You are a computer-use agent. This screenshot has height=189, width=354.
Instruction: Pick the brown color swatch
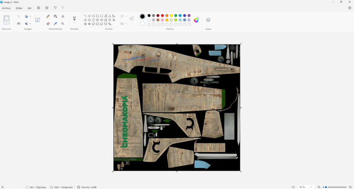click(x=158, y=20)
